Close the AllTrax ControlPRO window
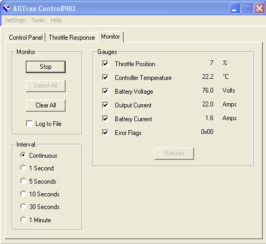Image resolution: width=266 pixels, height=244 pixels. point(259,8)
